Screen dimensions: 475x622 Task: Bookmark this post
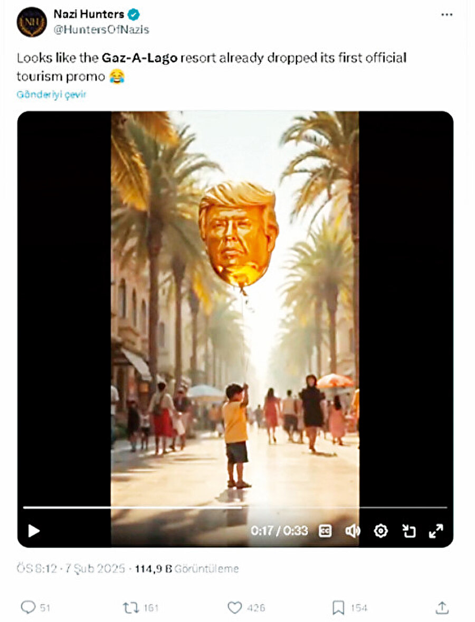338,608
